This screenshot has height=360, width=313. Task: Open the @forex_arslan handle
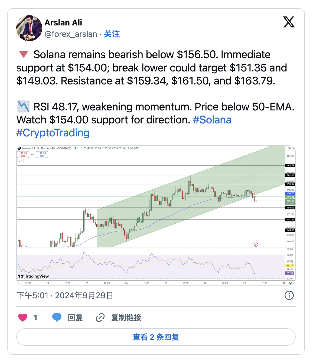click(x=71, y=34)
